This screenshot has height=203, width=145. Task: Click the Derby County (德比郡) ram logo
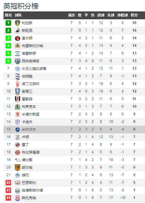18,160
